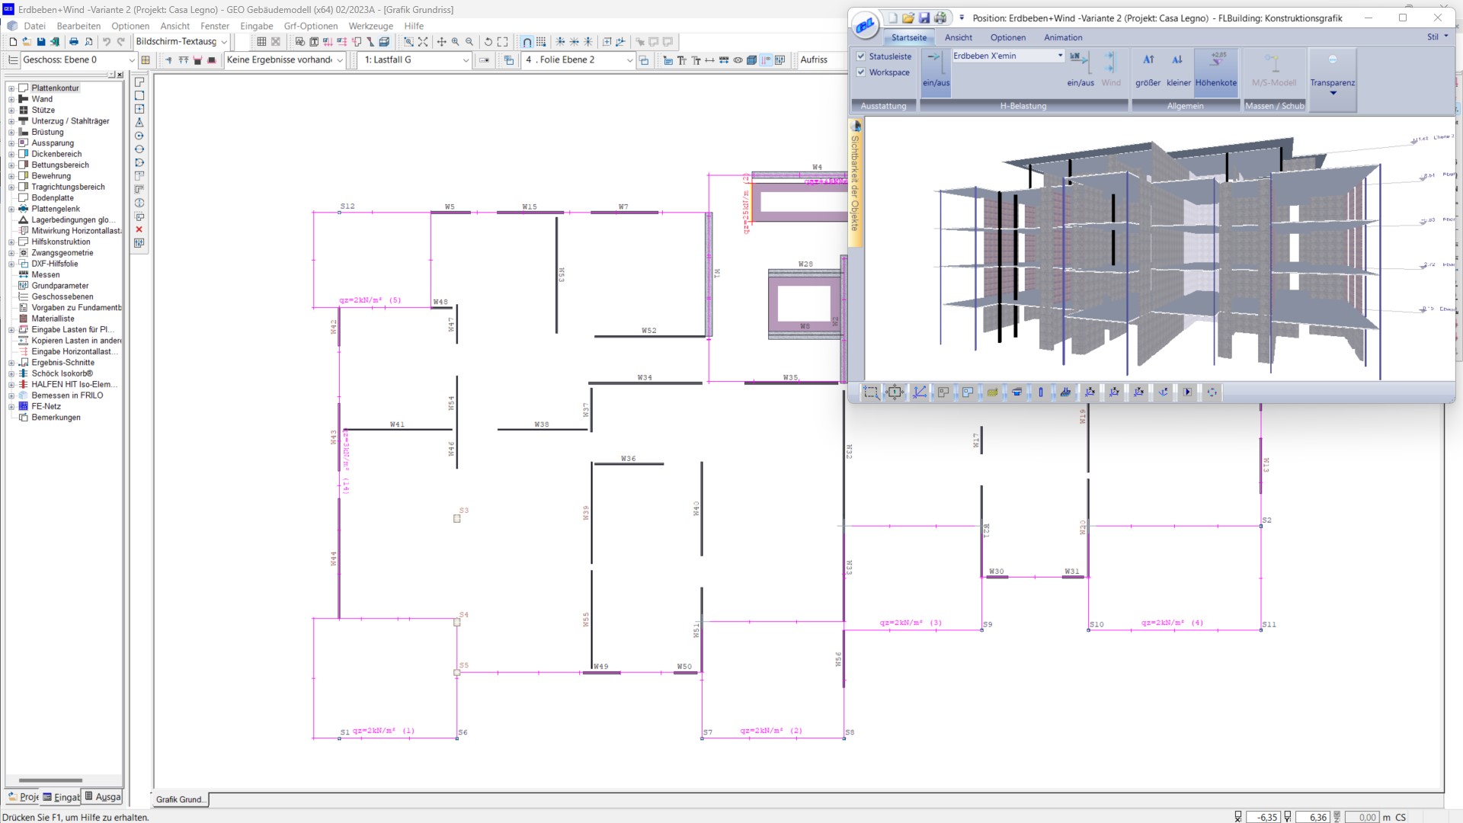Open the Geschoss: Ebene 0 dropdown
This screenshot has height=823, width=1463.
click(131, 60)
